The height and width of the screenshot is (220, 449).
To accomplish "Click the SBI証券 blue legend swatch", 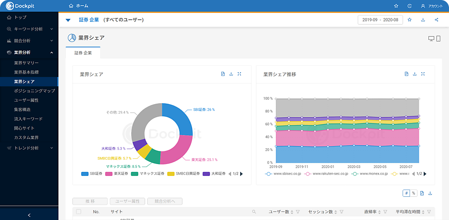I will tap(85, 174).
